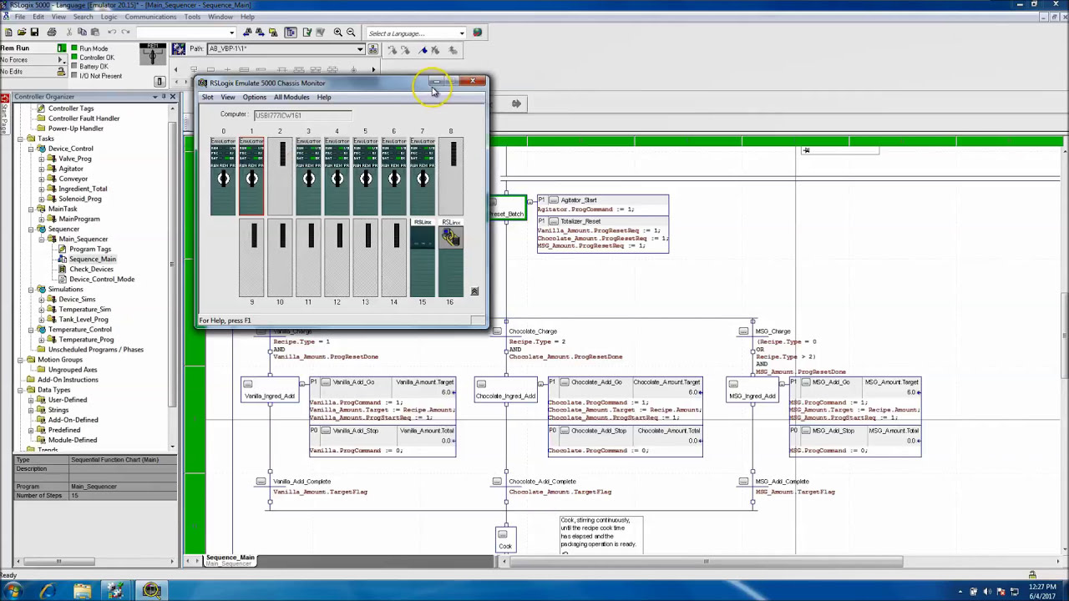The height and width of the screenshot is (601, 1069).
Task: Click the Vanilla_Ingred_Add step box
Action: tap(269, 390)
